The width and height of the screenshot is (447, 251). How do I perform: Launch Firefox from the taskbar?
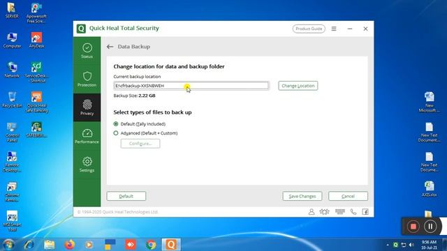tap(70, 245)
